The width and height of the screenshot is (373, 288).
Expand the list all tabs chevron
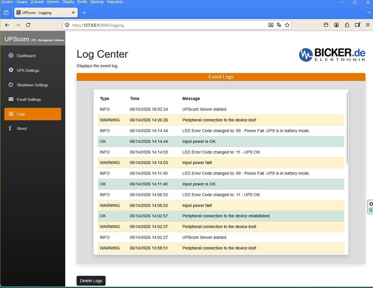369,13
